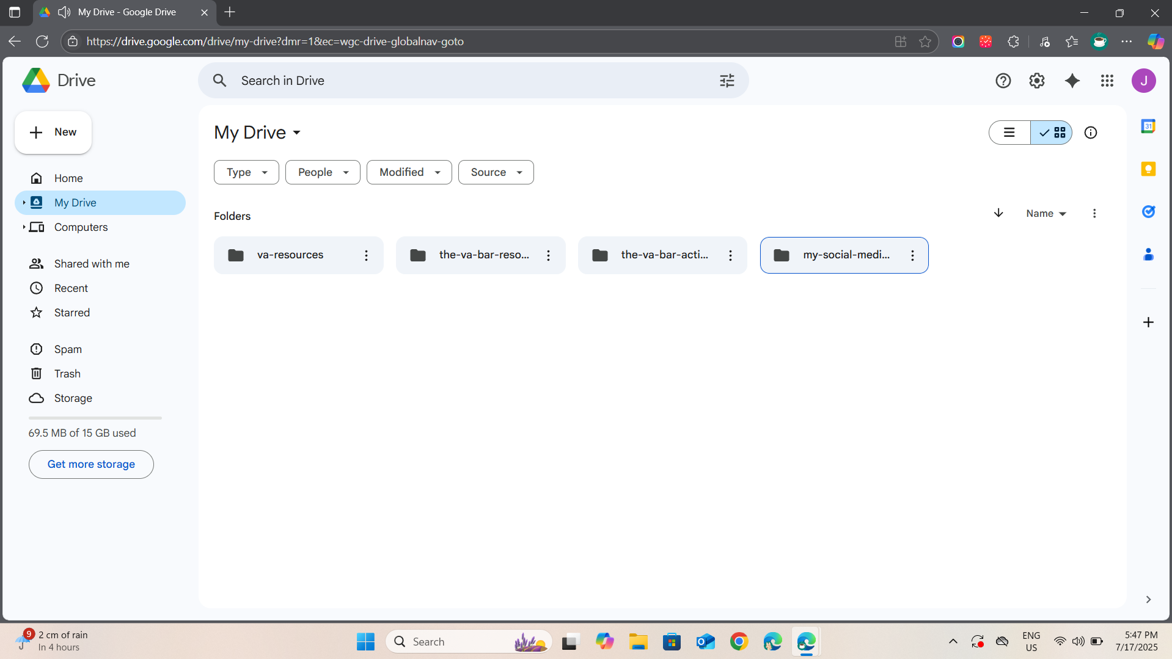Click the Search in Drive field
The height and width of the screenshot is (659, 1172).
pyautogui.click(x=474, y=81)
